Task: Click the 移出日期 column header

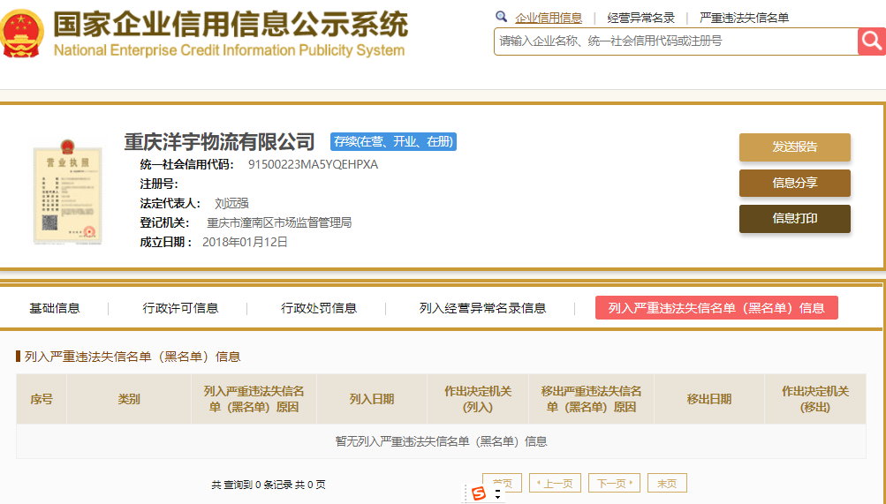Action: click(x=709, y=399)
